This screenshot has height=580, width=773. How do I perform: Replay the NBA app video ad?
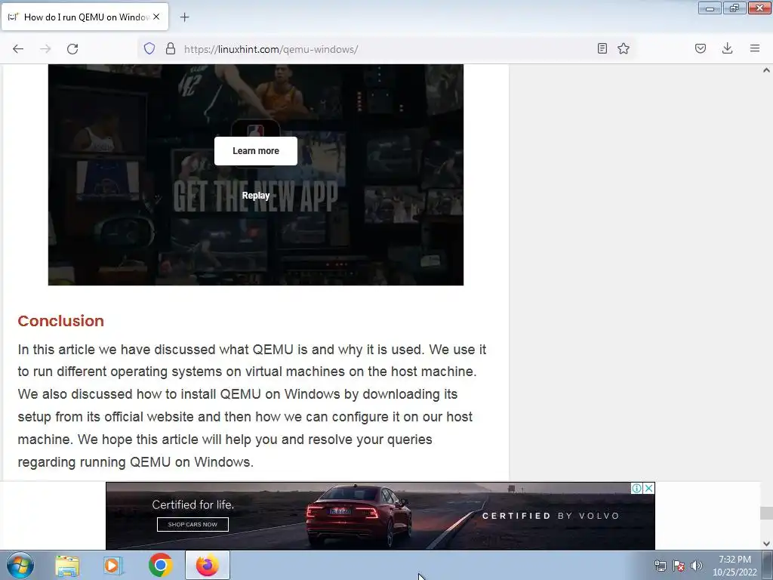coord(256,196)
